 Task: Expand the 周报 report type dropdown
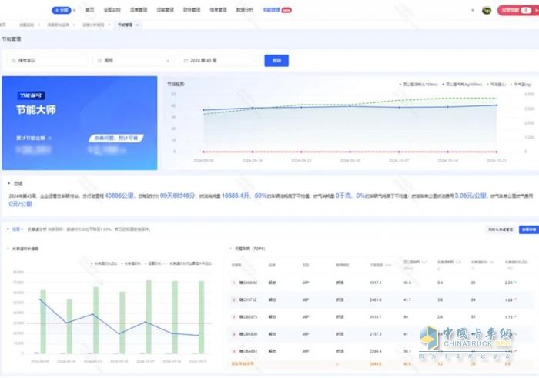134,60
